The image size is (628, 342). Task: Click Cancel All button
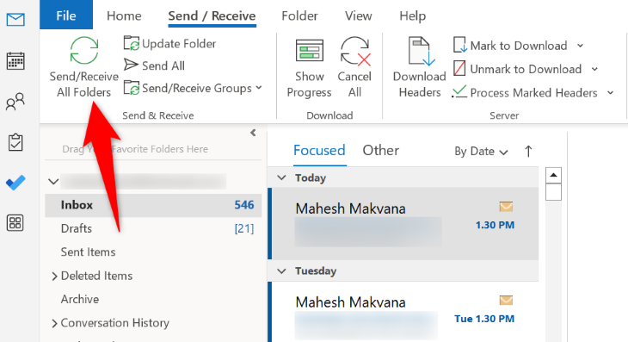pos(354,67)
